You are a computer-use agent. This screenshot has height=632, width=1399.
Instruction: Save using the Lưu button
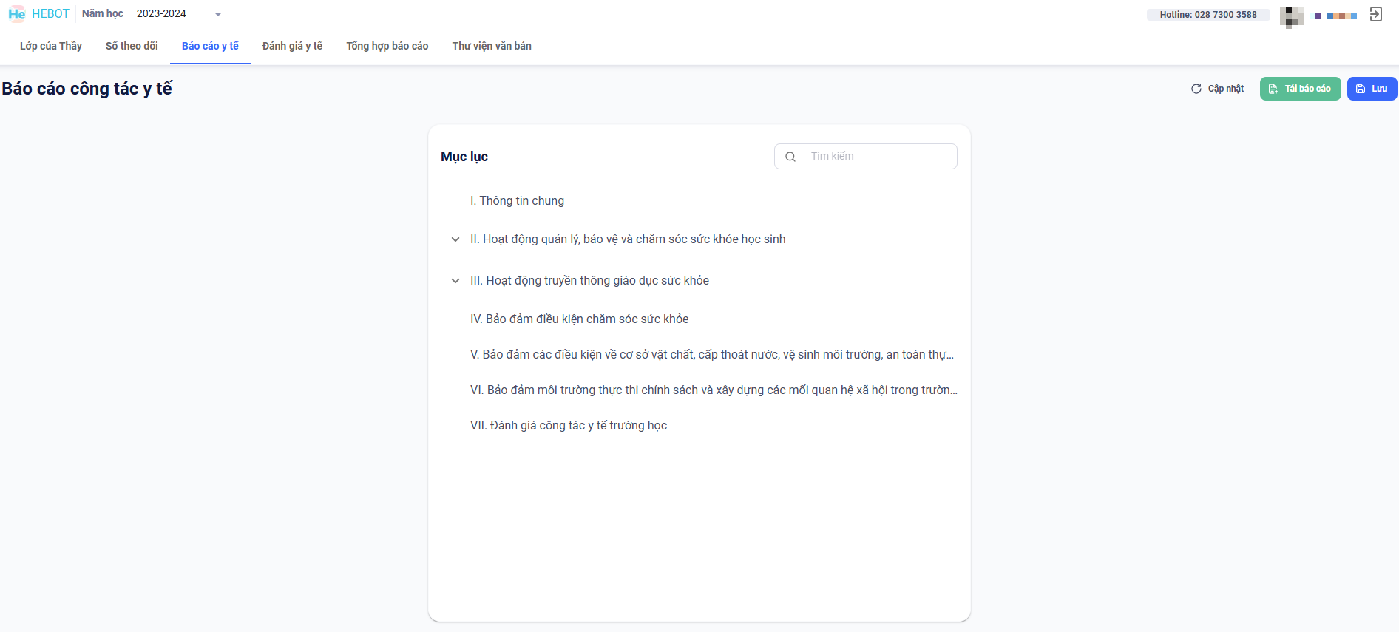pos(1372,89)
